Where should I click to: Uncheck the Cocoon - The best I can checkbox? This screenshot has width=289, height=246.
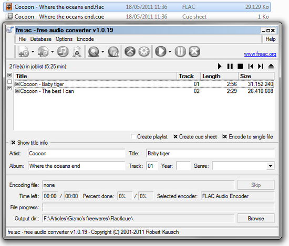pos(17,91)
